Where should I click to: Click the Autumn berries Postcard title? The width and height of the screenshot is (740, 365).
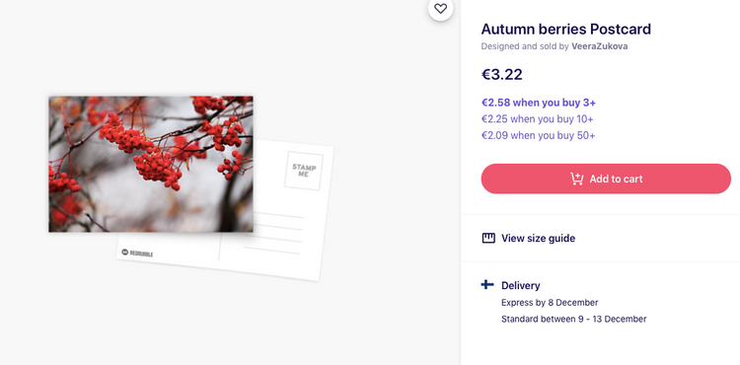coord(566,30)
